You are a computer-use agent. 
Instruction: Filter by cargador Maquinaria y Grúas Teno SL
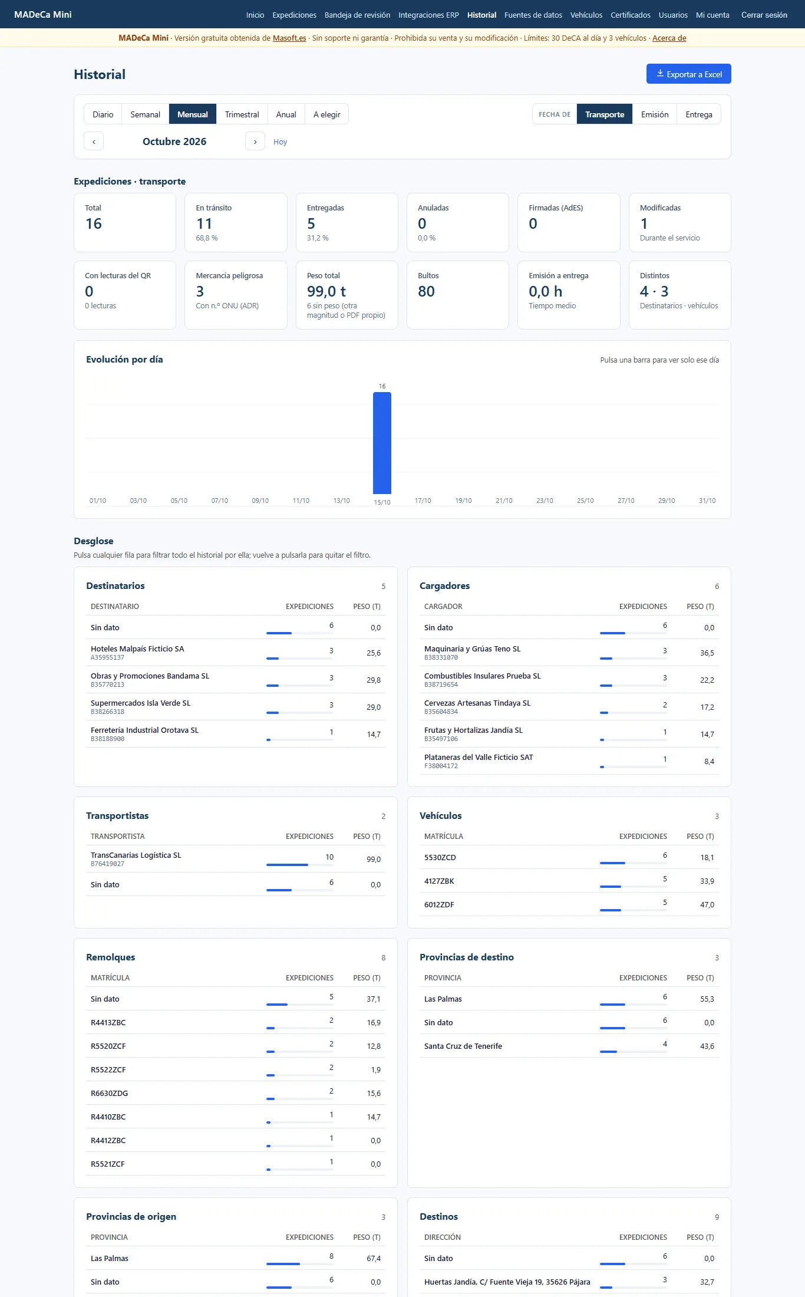[x=569, y=653]
